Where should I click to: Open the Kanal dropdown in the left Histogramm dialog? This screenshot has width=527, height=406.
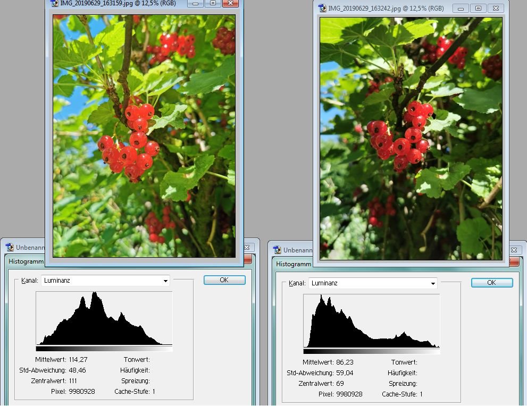pyautogui.click(x=105, y=281)
